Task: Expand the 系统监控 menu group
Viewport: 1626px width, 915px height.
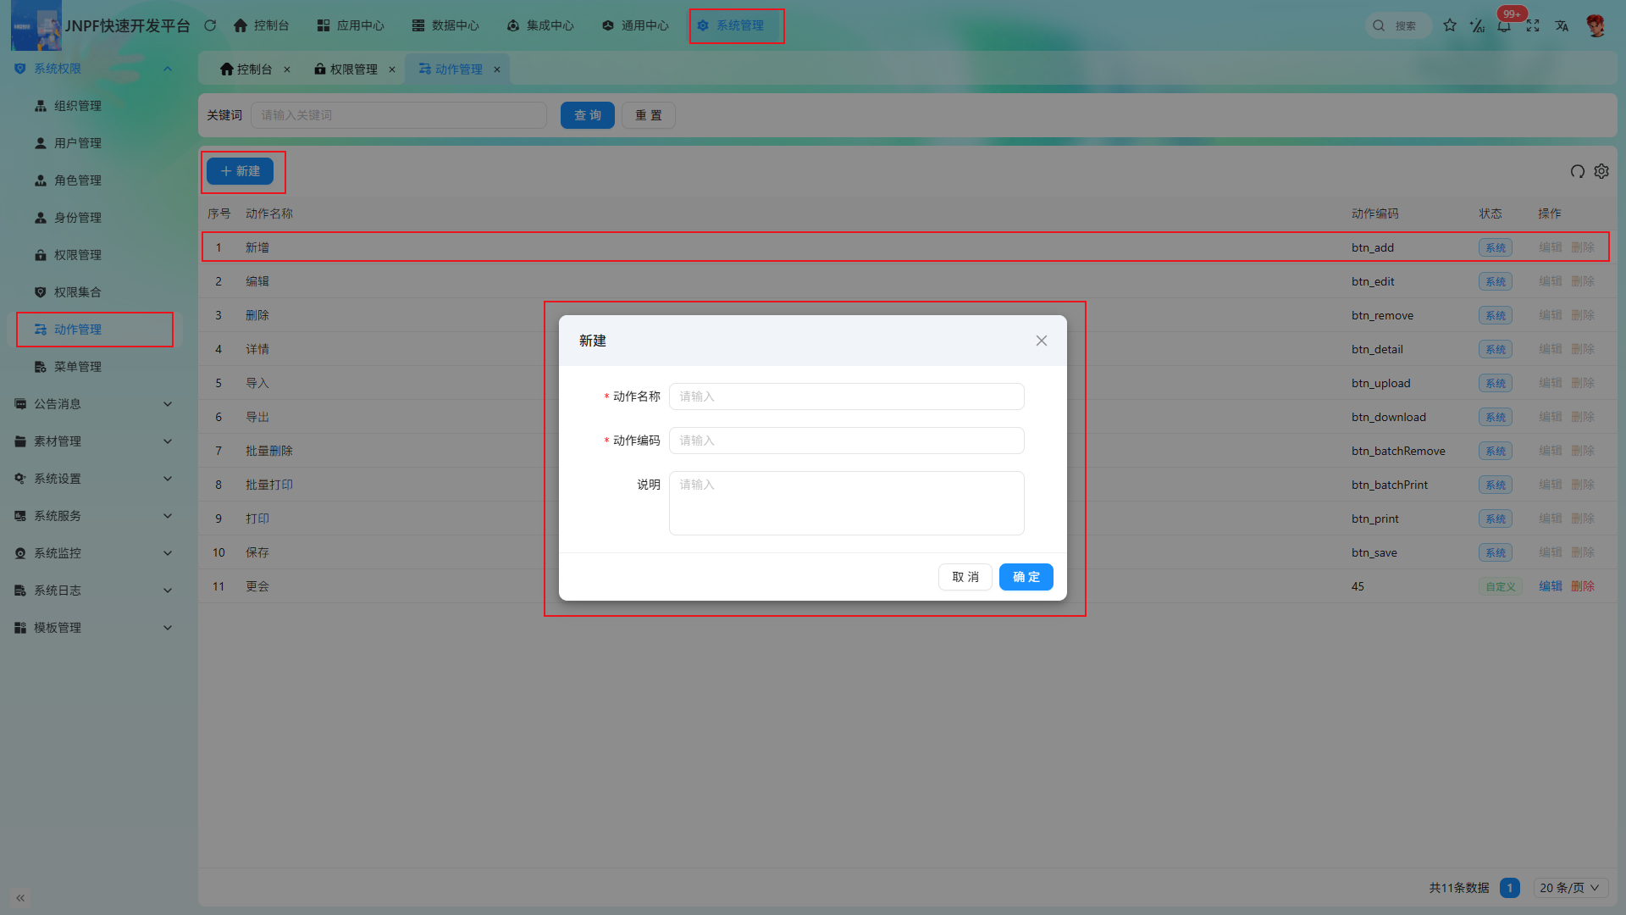Action: 95,553
